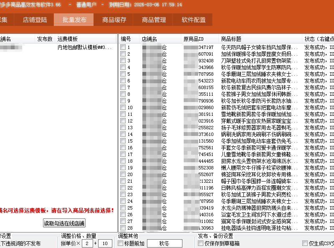Click the 拼单价 multiplier field showing 2
This screenshot has width=334, height=248.
click(87, 243)
